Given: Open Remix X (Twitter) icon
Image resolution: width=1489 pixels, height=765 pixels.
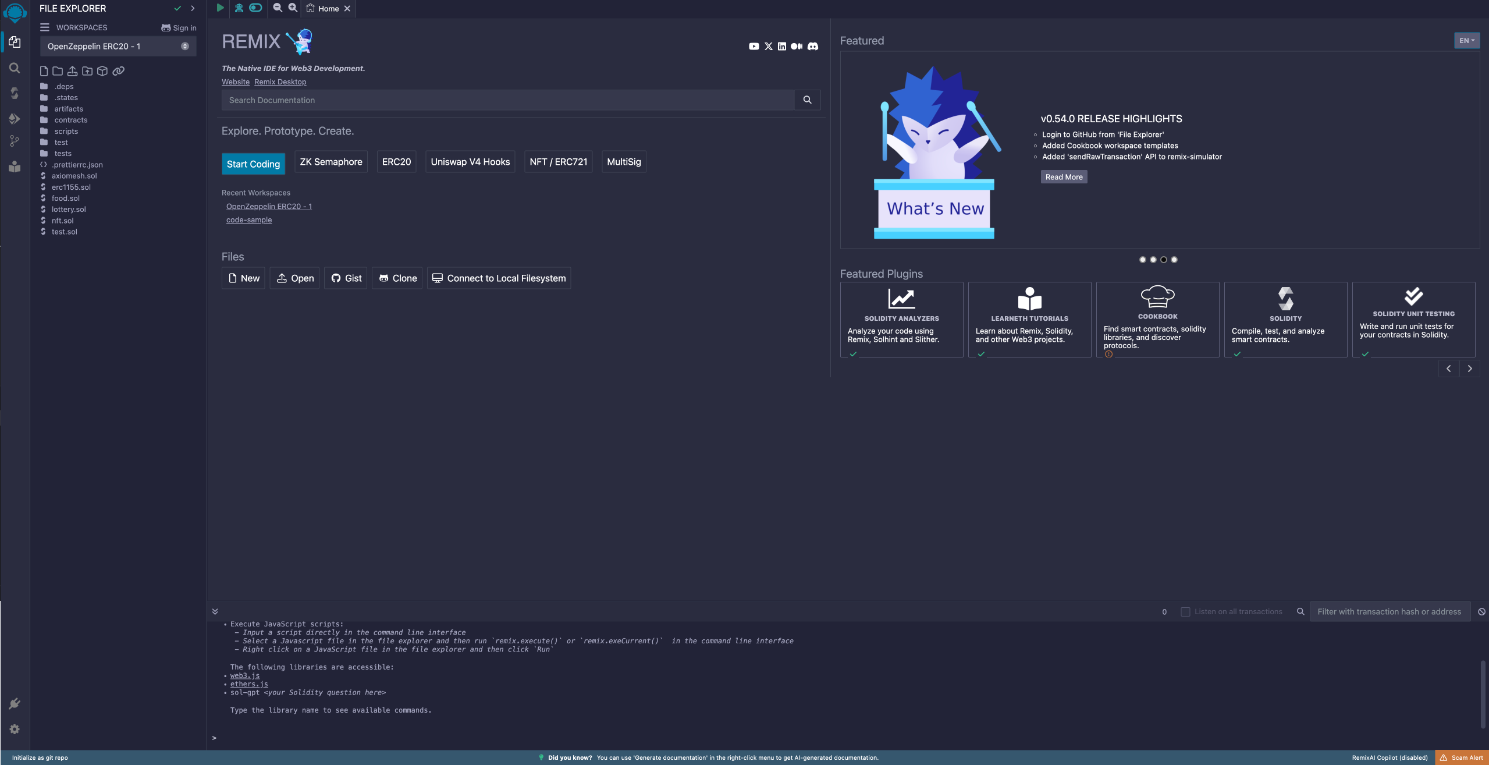Looking at the screenshot, I should [769, 47].
